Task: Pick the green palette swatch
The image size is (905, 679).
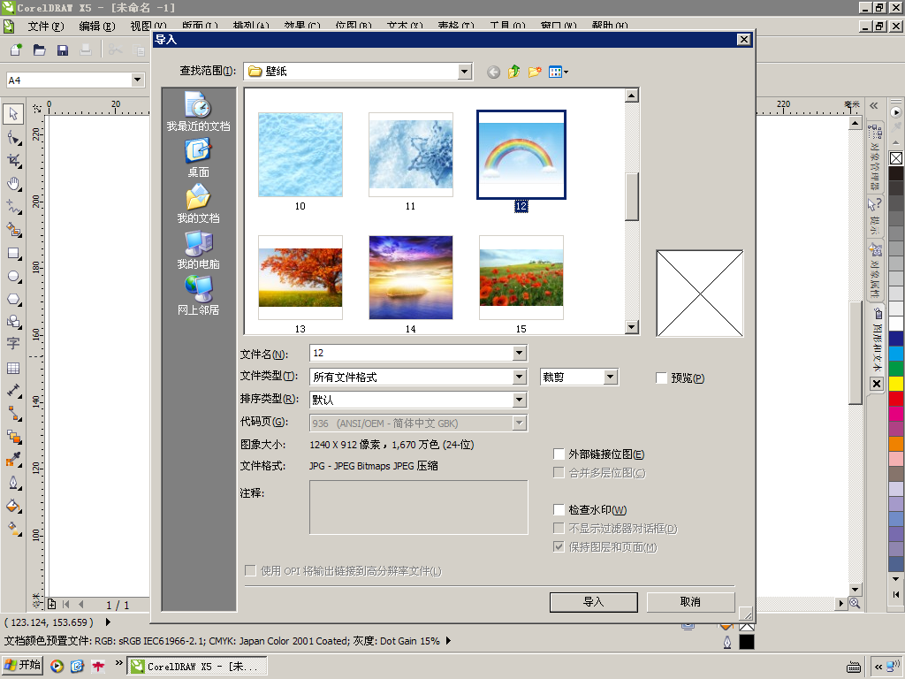Action: point(896,369)
